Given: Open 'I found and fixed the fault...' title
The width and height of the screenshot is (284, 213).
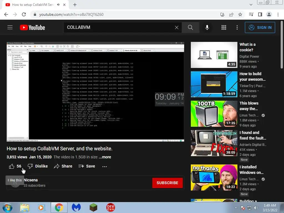Looking at the screenshot, I should point(253,135).
